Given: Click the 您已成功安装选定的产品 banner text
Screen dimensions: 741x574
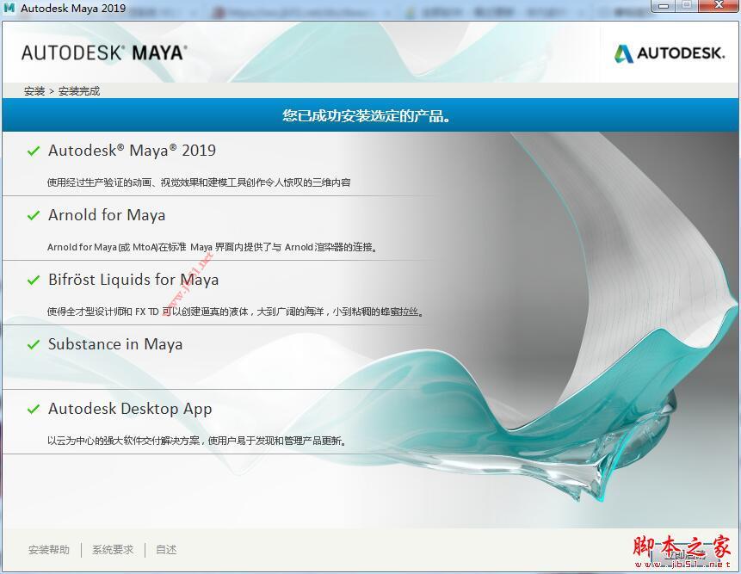Looking at the screenshot, I should point(367,115).
